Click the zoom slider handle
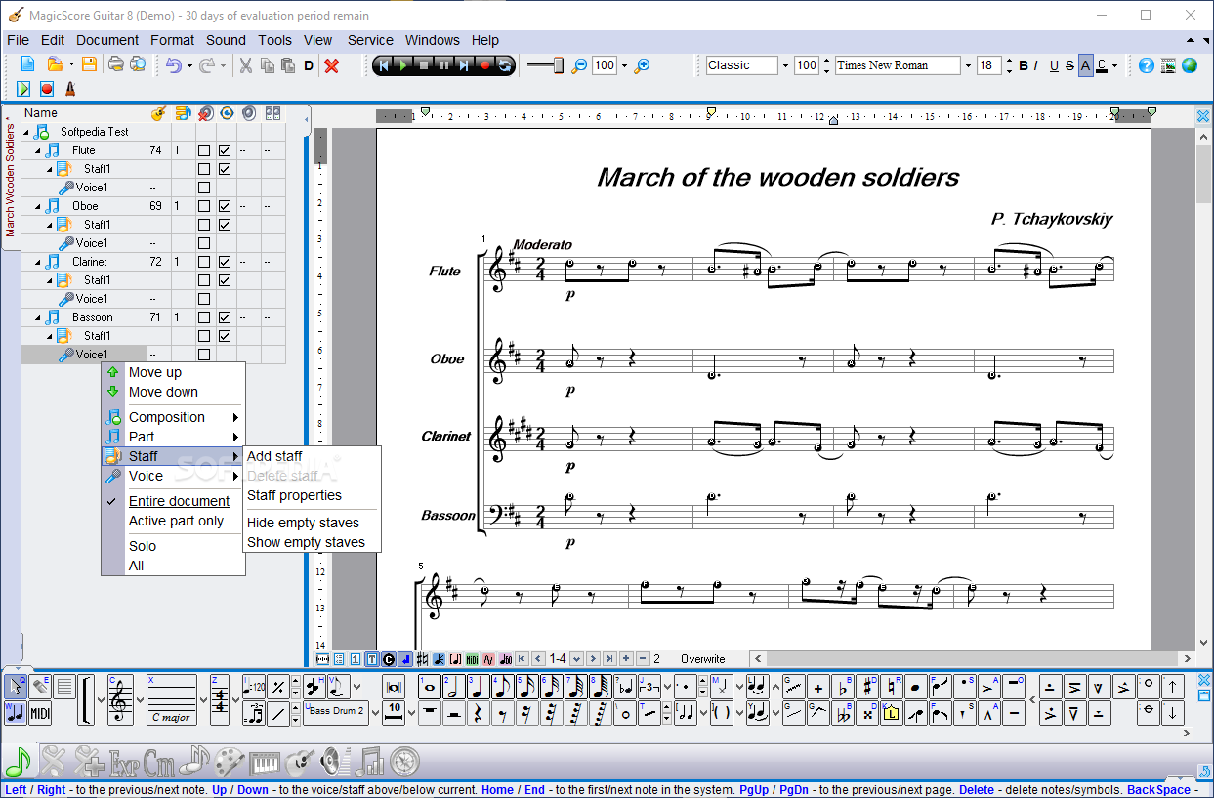The image size is (1214, 798). [559, 65]
